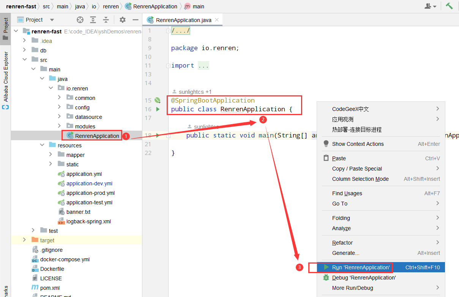The width and height of the screenshot is (459, 297).
Task: Click the Spring bean gutter icon beside @SpringBootApplication
Action: click(158, 100)
